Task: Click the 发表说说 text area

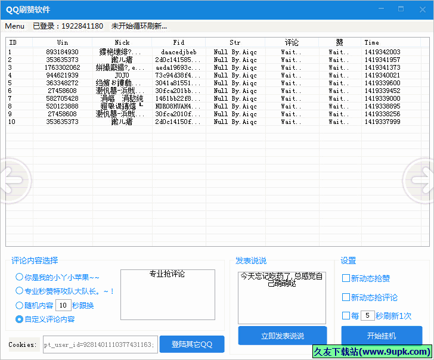Action: (282, 297)
